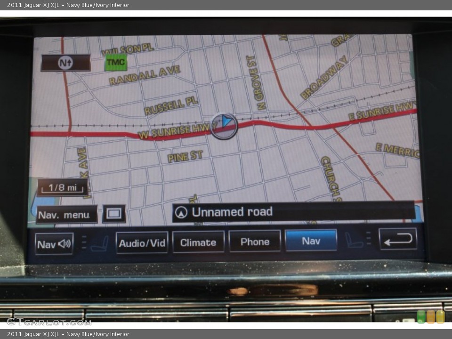Viewport: 452px width, 339px height.
Task: Click the GTCARLOT.COM logo link
Action: point(49,322)
